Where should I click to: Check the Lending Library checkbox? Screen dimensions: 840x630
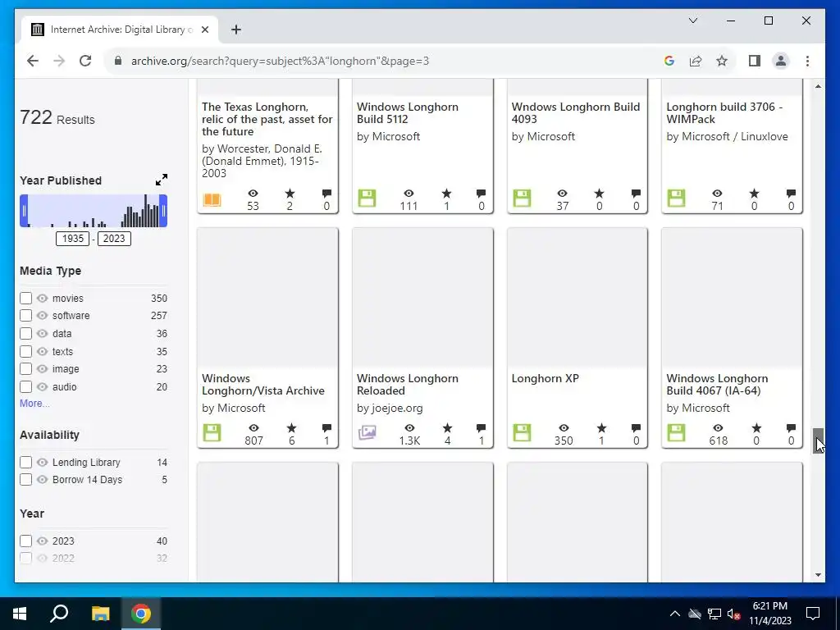click(25, 462)
